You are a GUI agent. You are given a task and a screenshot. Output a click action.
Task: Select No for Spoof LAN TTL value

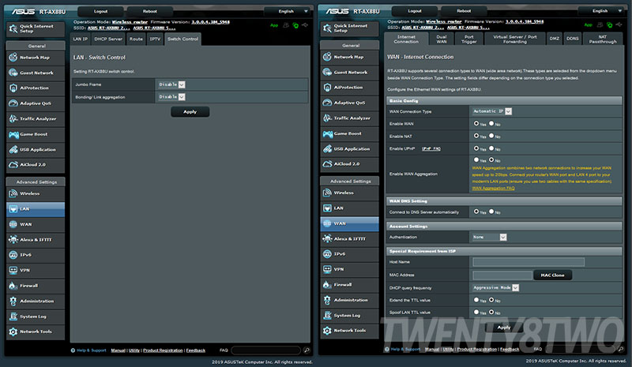coord(491,312)
